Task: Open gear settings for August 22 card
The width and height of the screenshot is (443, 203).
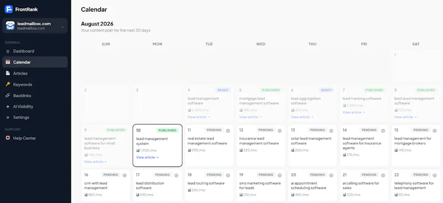Action: point(435,175)
